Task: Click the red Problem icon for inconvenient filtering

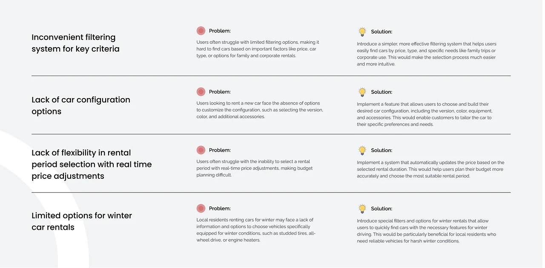Action: coord(201,31)
